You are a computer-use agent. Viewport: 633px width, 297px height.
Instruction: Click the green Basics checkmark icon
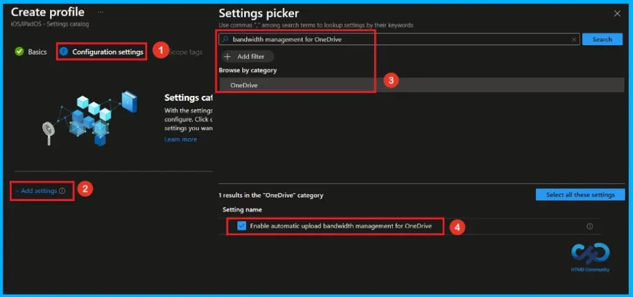click(x=19, y=52)
